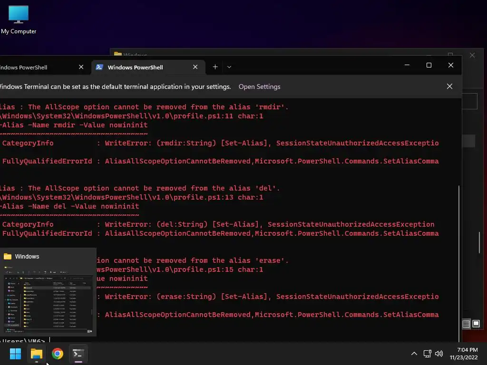
Task: Close the background Windows Explorer window
Action: 472,55
